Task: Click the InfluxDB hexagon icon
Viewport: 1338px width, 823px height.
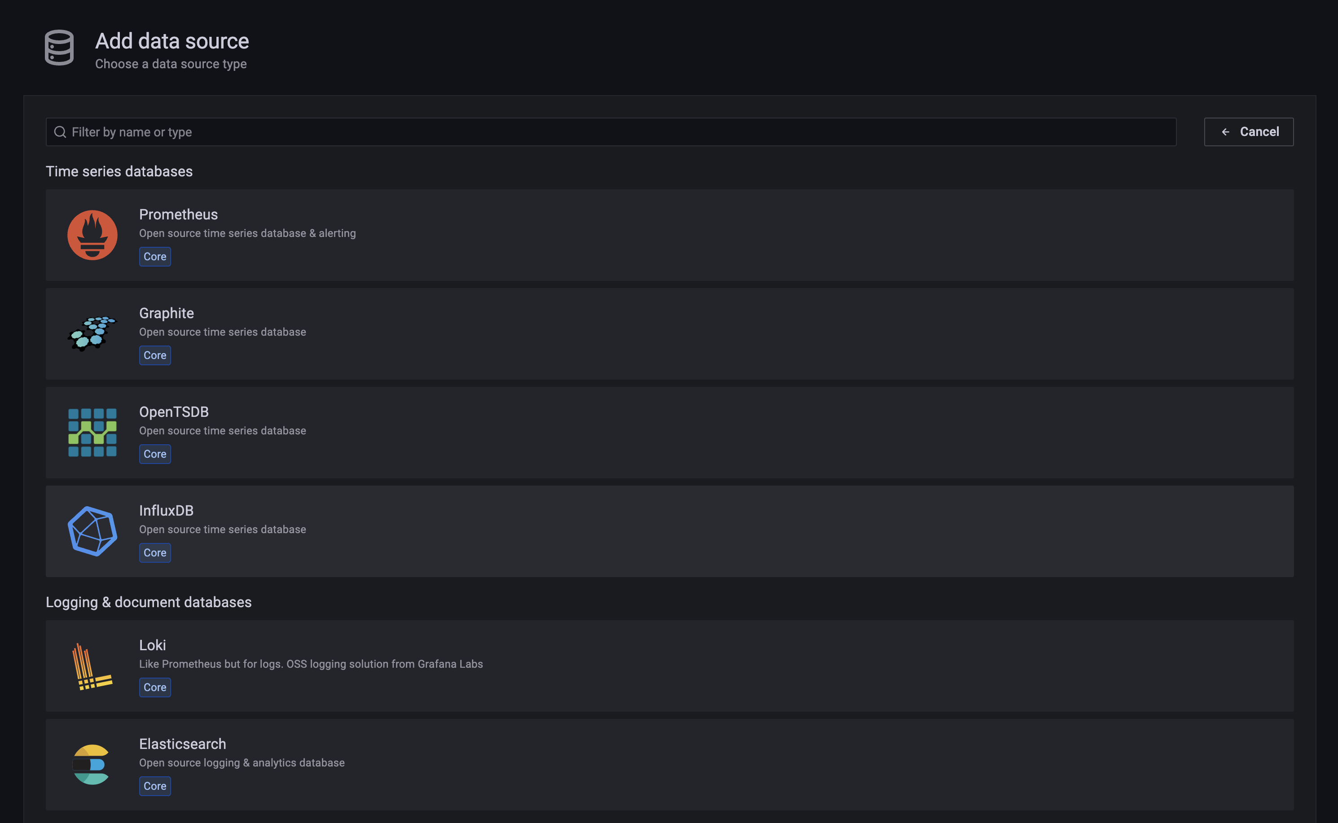Action: 92,531
